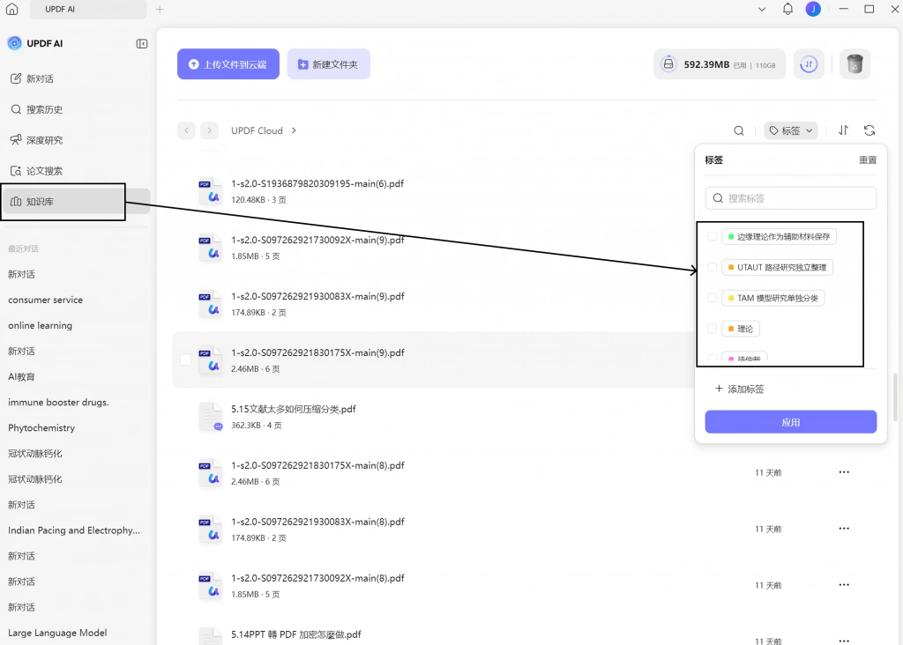Click the orange swatch on the 理论 tag

(x=731, y=329)
